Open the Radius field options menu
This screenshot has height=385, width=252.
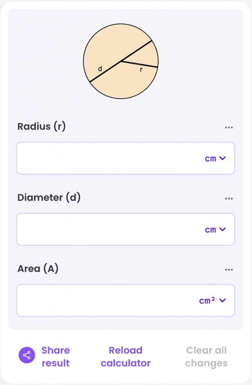pyautogui.click(x=229, y=127)
